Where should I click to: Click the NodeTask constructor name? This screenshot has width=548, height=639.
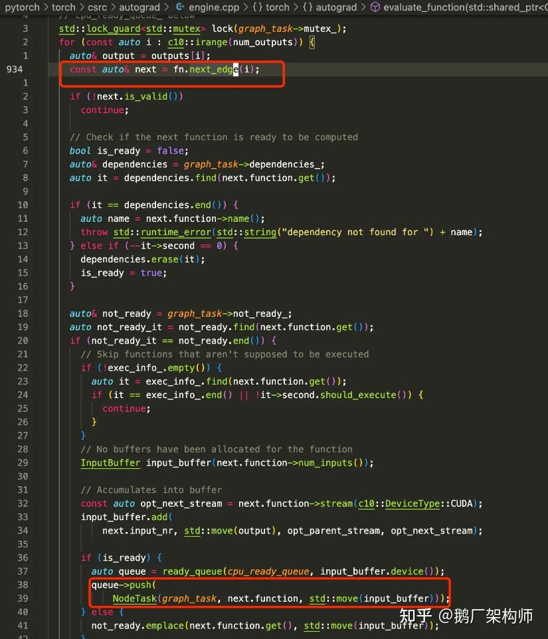pos(134,598)
